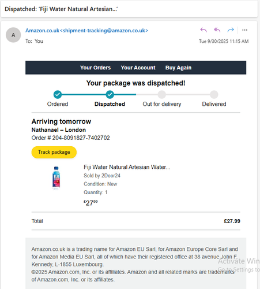Click the Amazon.co.uk sender email address
260x289 pixels.
pyautogui.click(x=87, y=31)
